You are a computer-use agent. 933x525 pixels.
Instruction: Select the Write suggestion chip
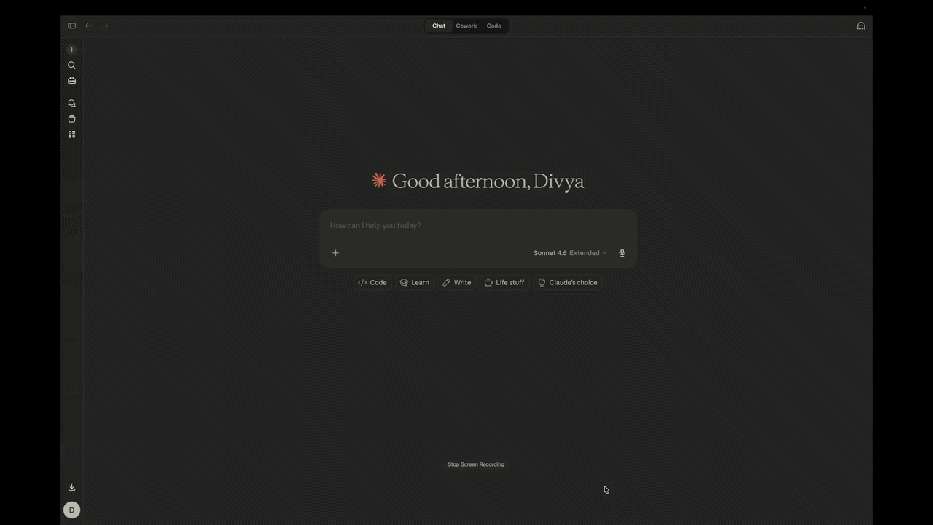(457, 282)
